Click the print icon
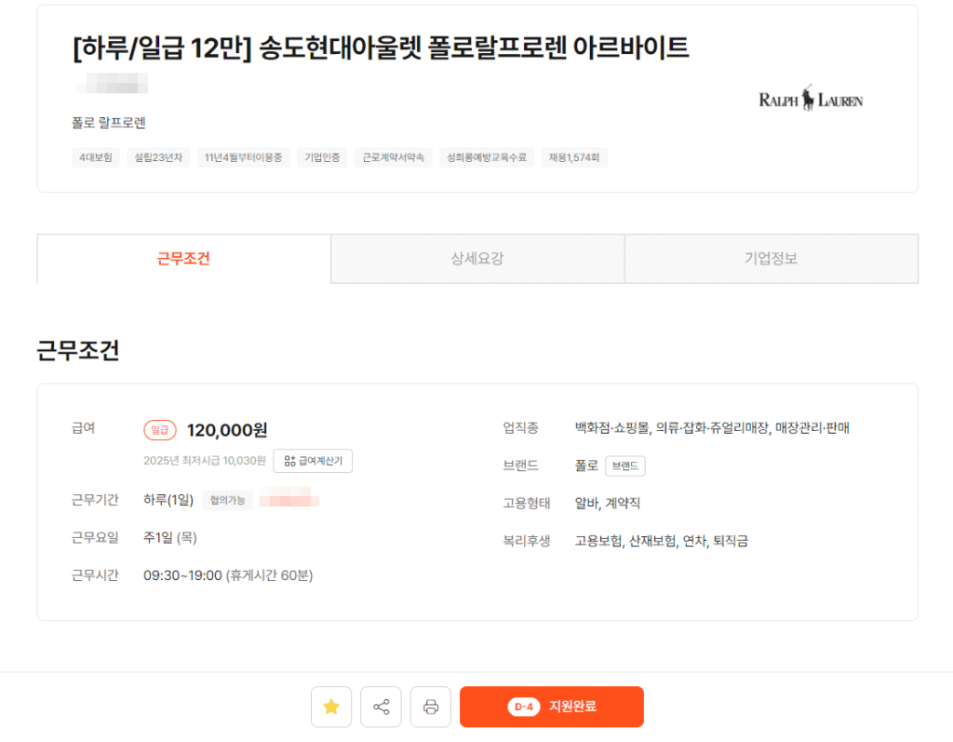The image size is (953, 742). click(430, 707)
